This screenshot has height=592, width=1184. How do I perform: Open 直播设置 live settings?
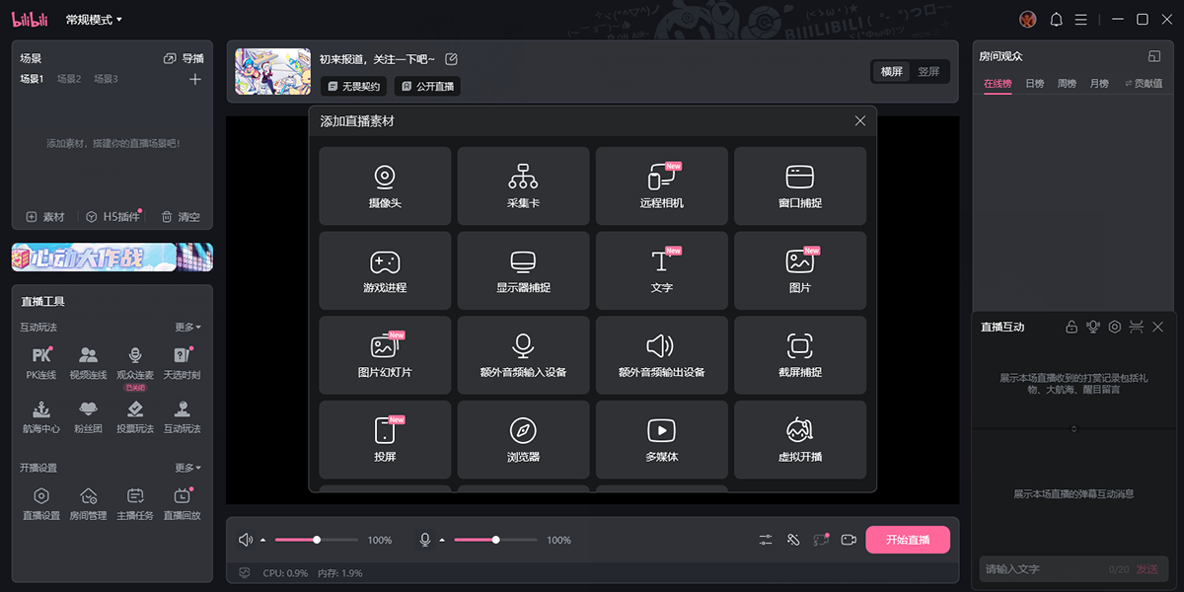click(41, 503)
